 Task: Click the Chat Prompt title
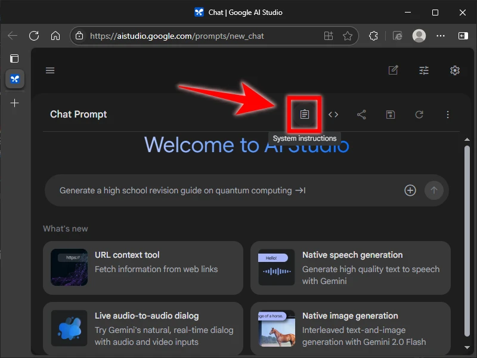pos(79,114)
